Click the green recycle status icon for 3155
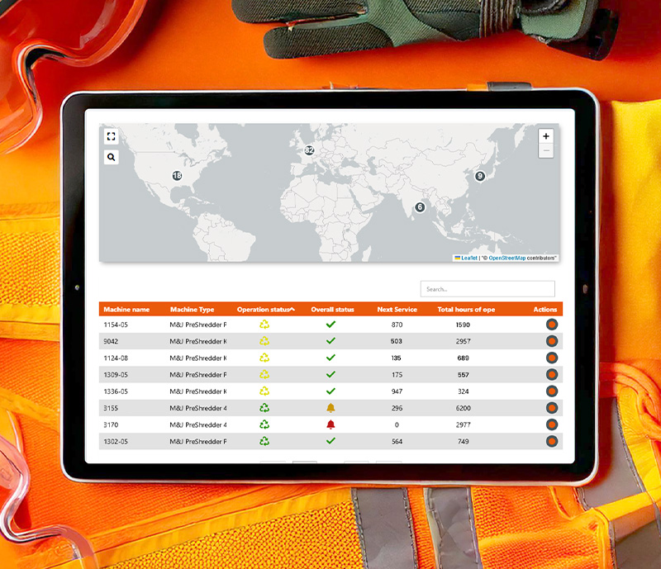The image size is (661, 569). pyautogui.click(x=264, y=408)
